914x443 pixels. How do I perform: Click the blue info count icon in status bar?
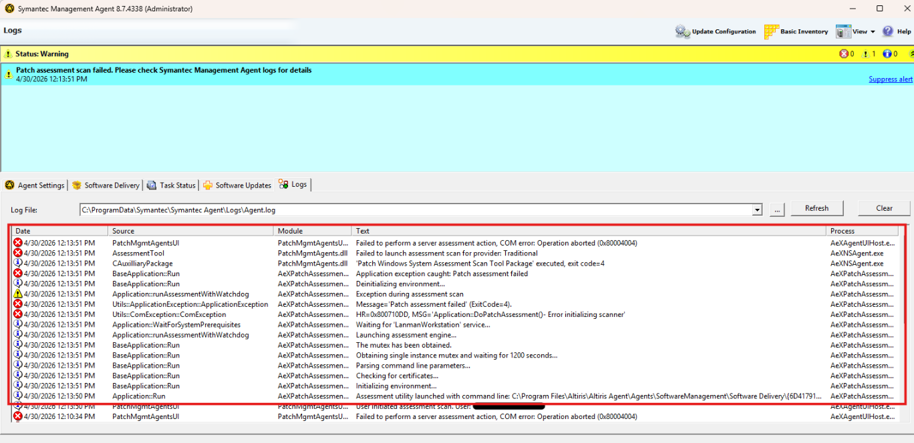click(887, 54)
